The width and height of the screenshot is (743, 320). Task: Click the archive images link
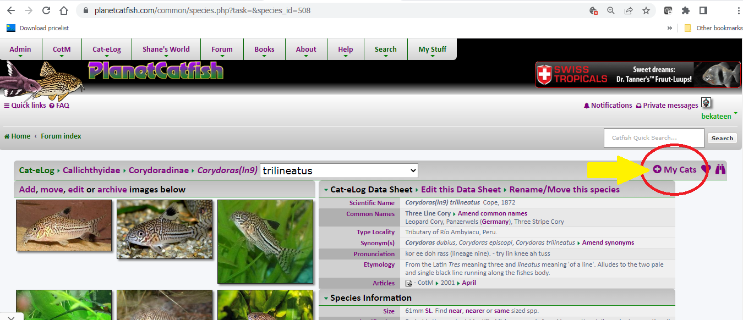tap(112, 190)
